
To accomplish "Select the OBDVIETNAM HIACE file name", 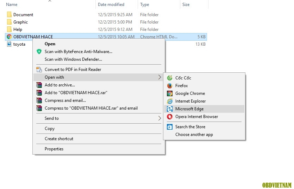I will click(33, 37).
